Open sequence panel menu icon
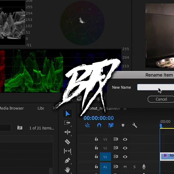Image resolution: width=174 pixels, height=174 pixels. [x=125, y=109]
